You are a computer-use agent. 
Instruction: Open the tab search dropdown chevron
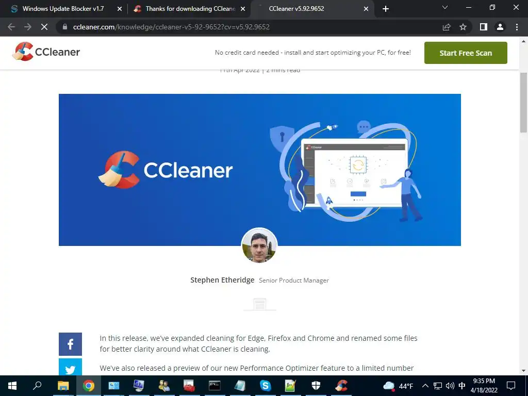coord(445,7)
